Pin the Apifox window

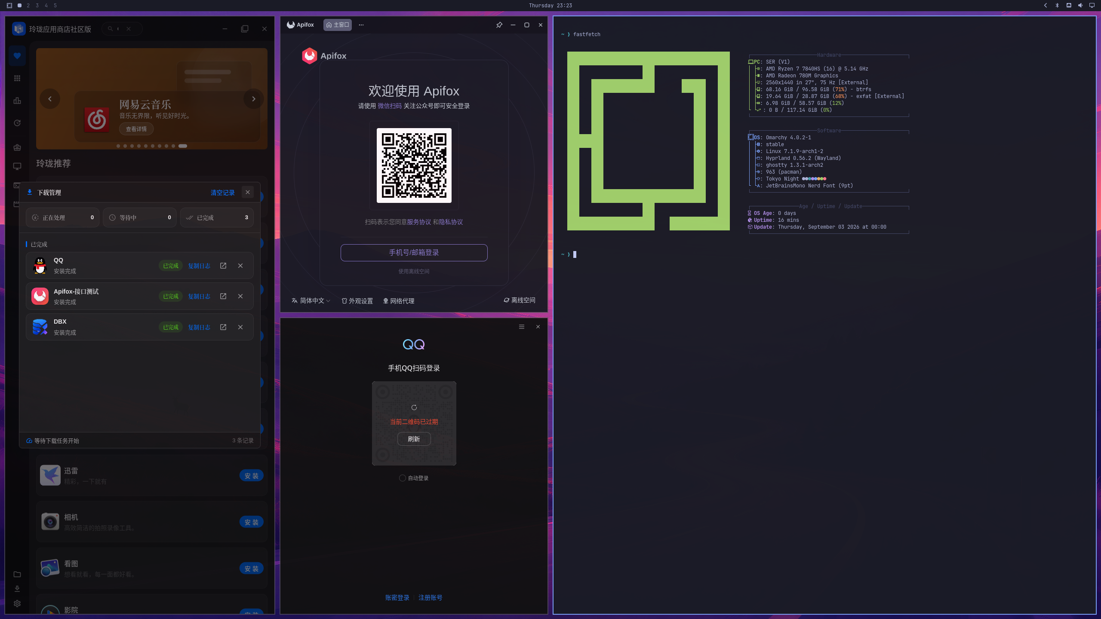[499, 25]
